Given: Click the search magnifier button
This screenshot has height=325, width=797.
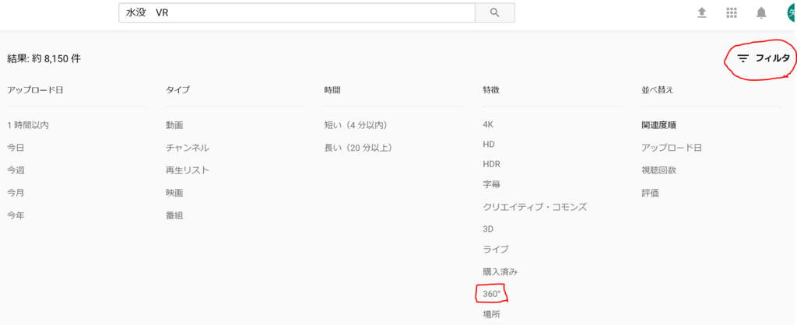Looking at the screenshot, I should 494,12.
